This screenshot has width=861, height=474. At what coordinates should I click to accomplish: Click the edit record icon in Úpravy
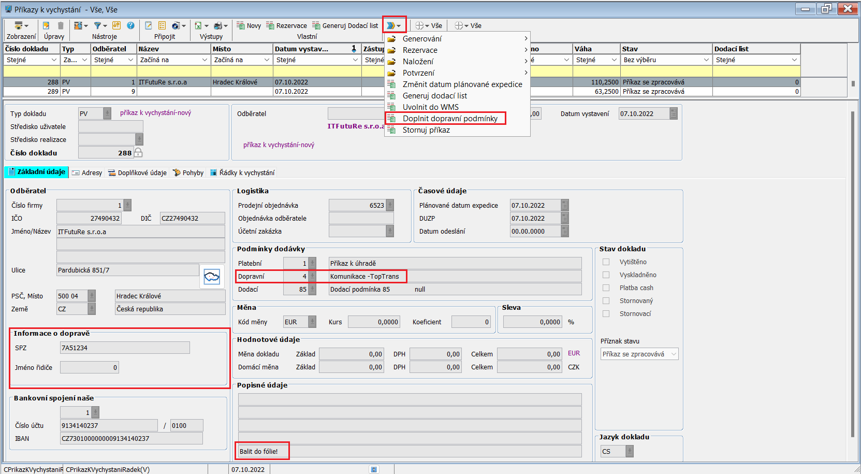(46, 25)
